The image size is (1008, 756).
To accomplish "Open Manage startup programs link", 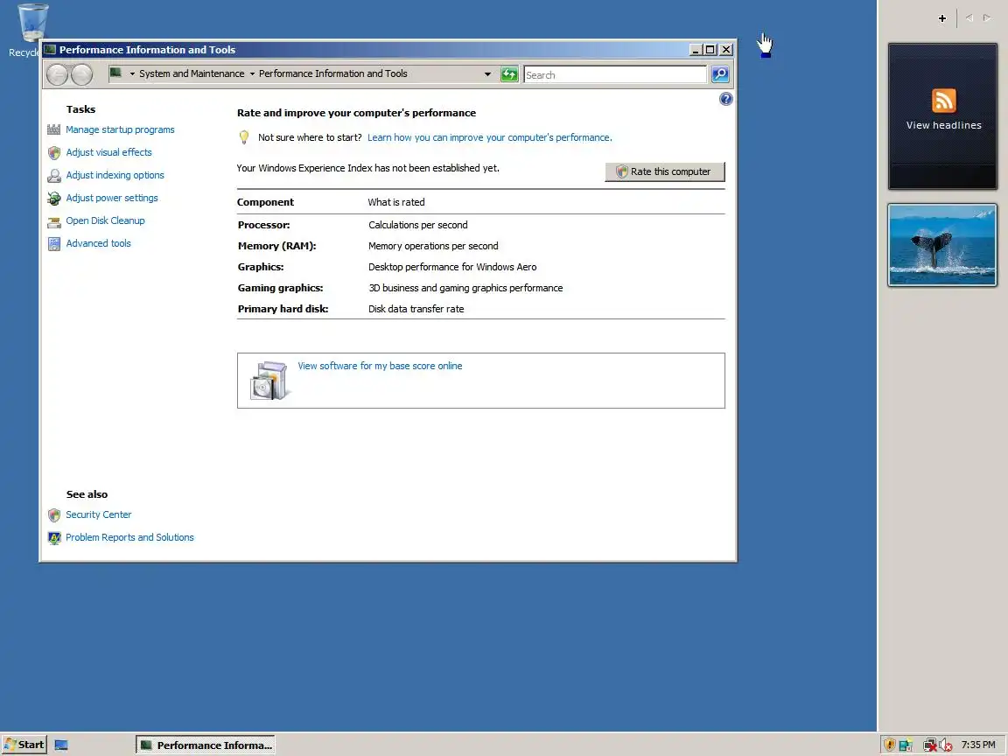I will (x=120, y=129).
